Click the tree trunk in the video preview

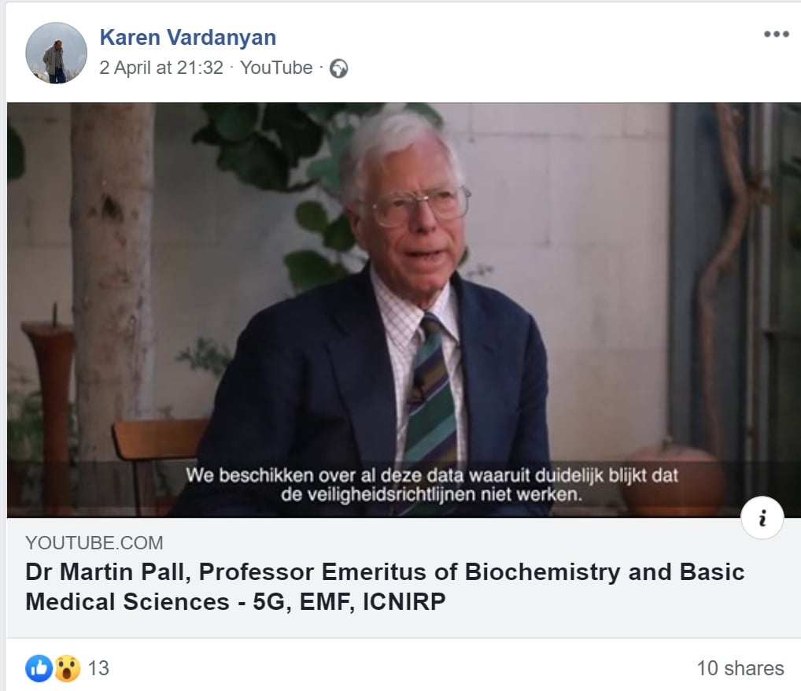point(113,260)
